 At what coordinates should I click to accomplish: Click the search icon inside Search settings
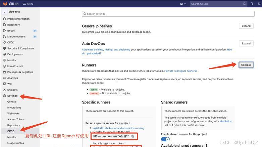click(x=85, y=14)
